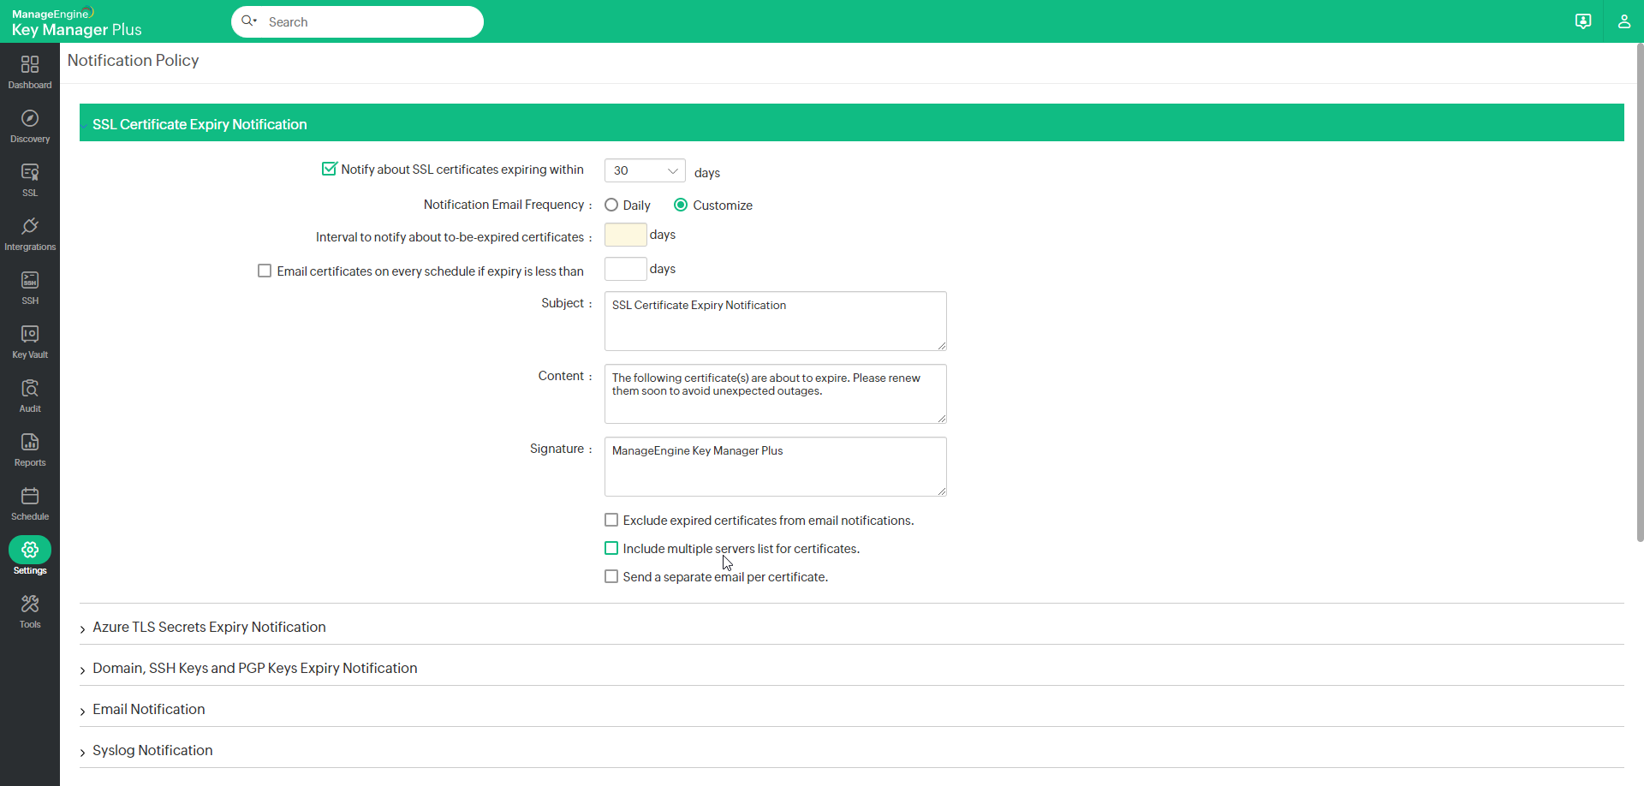Click the Notification Policy page title
1644x786 pixels.
click(133, 60)
